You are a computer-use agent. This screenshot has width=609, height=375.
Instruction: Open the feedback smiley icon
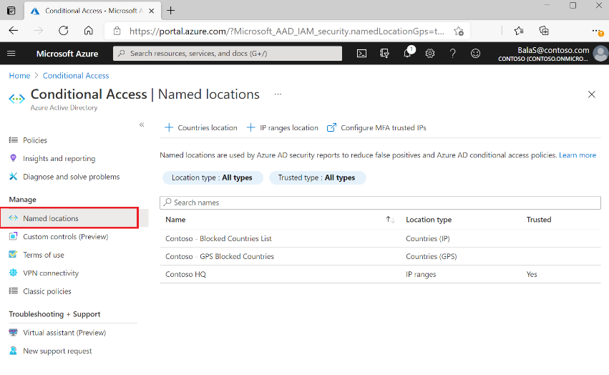(x=475, y=54)
